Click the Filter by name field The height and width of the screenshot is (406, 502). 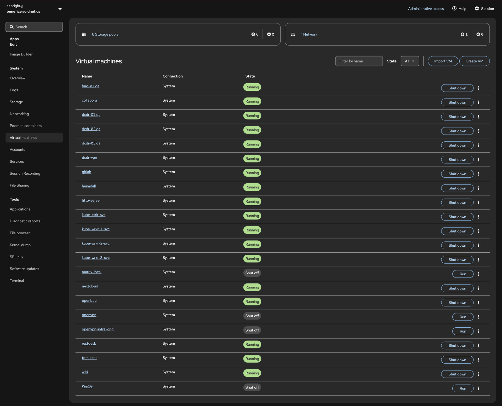click(x=359, y=61)
